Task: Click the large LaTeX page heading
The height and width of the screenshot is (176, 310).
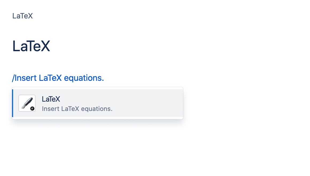Action: pyautogui.click(x=31, y=46)
